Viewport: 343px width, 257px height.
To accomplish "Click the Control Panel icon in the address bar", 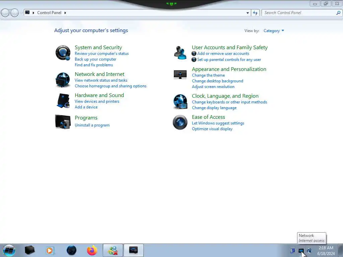I will [27, 13].
